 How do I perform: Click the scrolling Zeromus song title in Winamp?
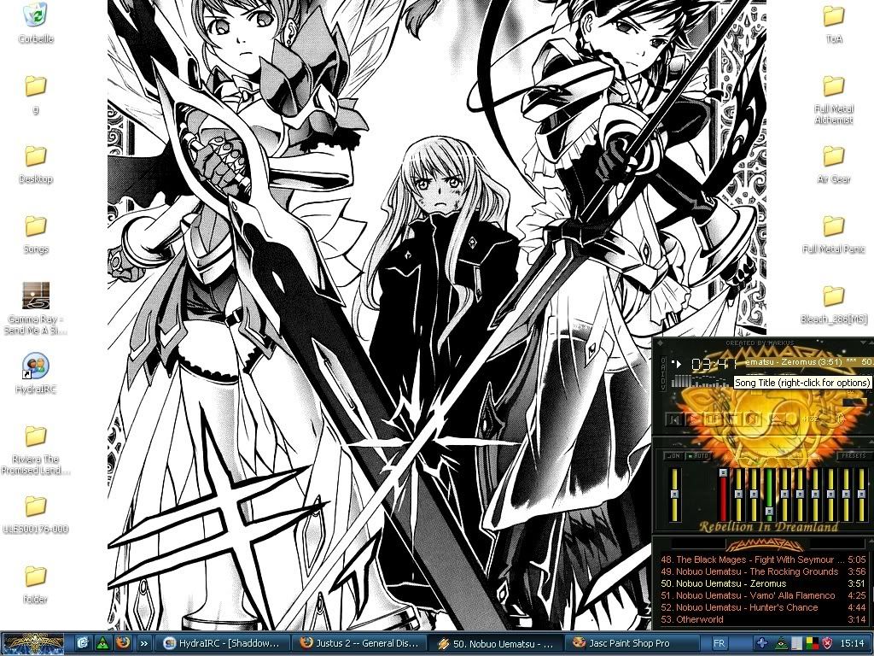809,362
